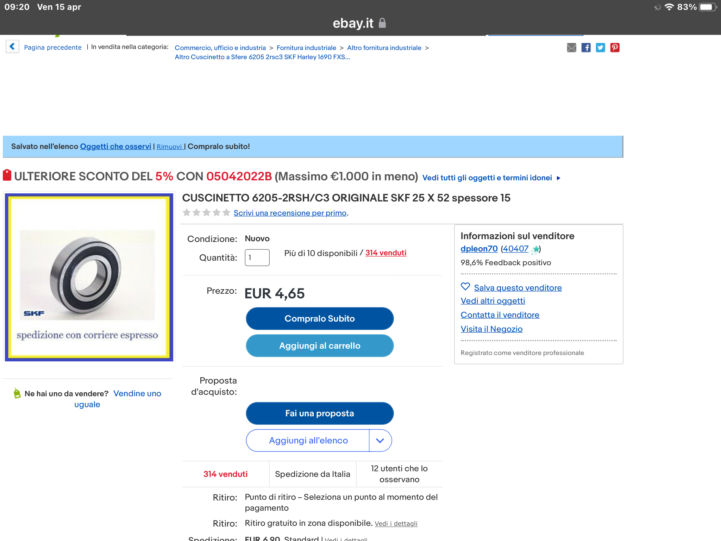
Task: Click Aggiungi al carrello button
Action: click(320, 346)
